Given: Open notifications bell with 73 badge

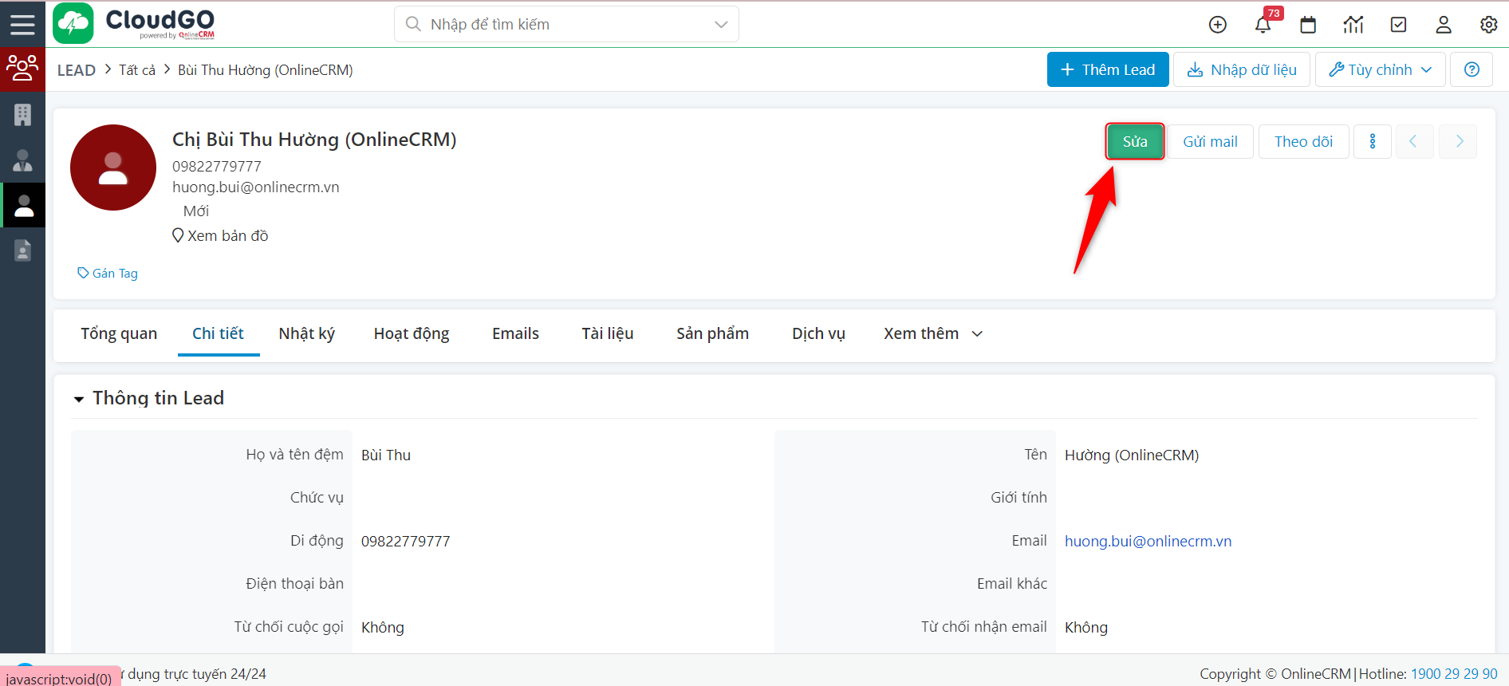Looking at the screenshot, I should pos(1263,25).
